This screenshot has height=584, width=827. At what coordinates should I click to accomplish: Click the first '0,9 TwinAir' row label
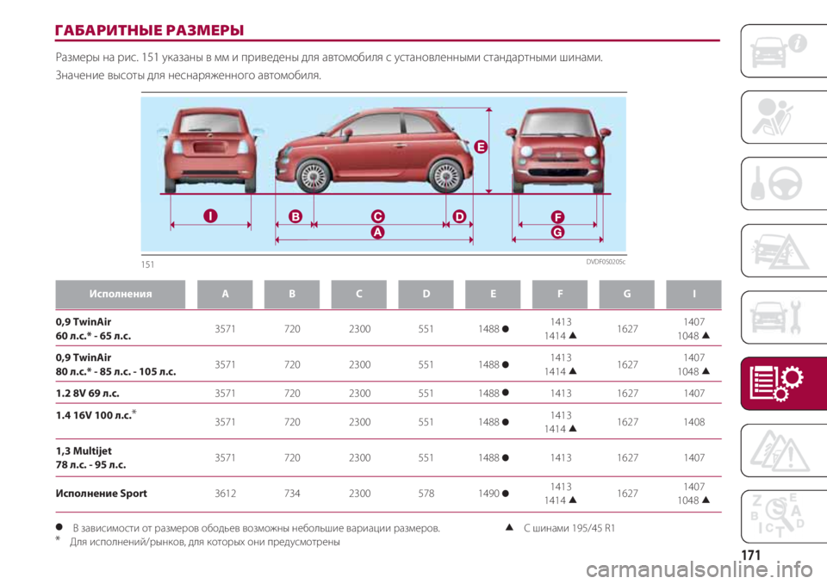[x=84, y=322]
